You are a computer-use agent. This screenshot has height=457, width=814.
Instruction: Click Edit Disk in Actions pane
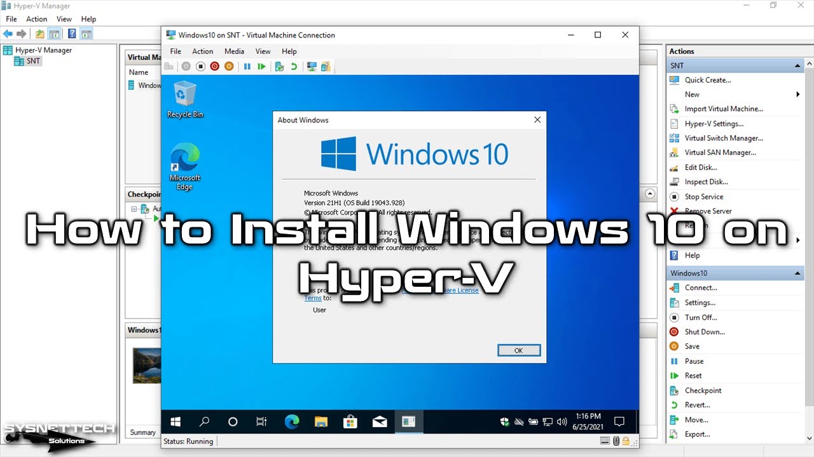(701, 168)
